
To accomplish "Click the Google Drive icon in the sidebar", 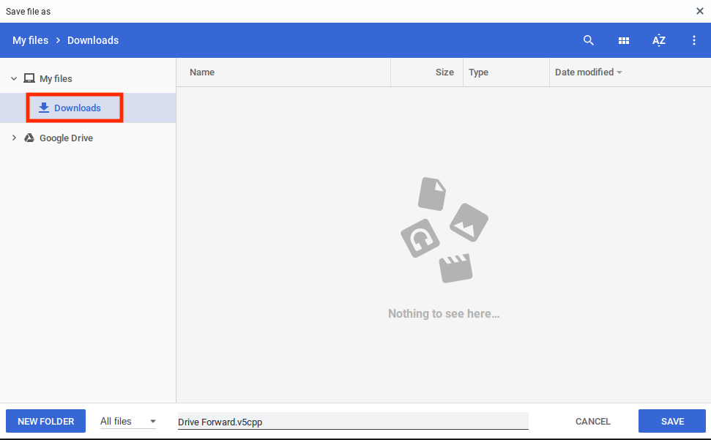I will [x=29, y=138].
